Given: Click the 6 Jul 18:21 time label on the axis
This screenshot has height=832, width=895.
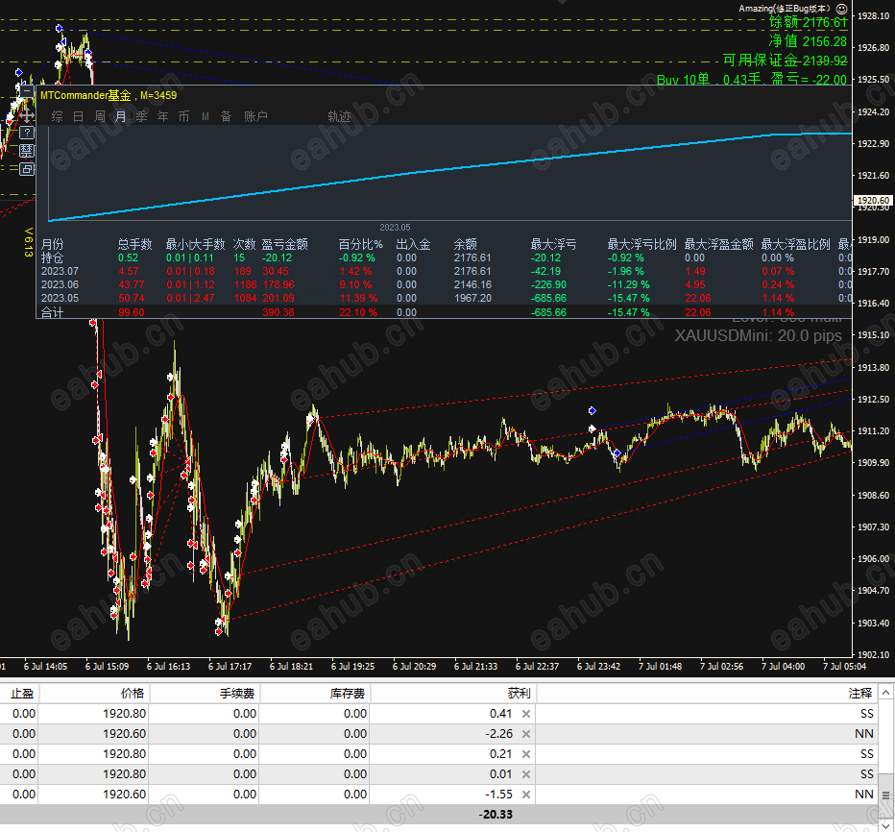Looking at the screenshot, I should tap(291, 667).
